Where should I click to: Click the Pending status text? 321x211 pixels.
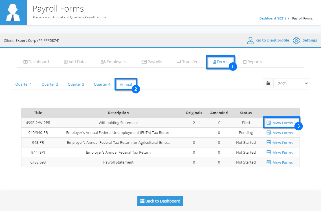tap(246, 132)
